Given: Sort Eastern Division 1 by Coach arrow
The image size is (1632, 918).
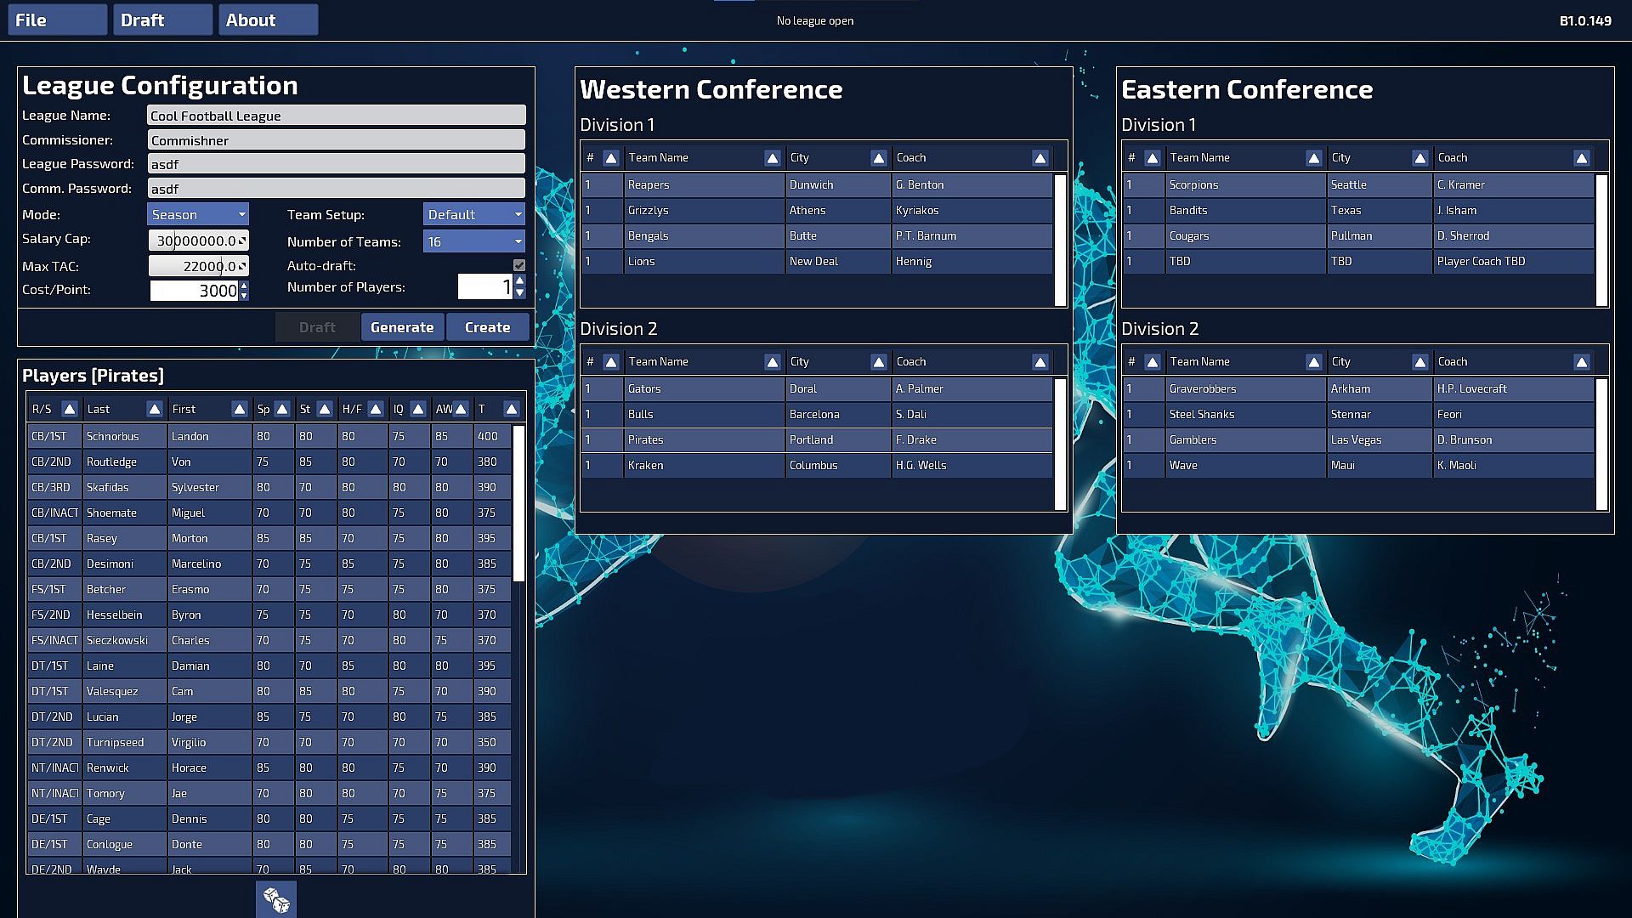Looking at the screenshot, I should [x=1581, y=158].
